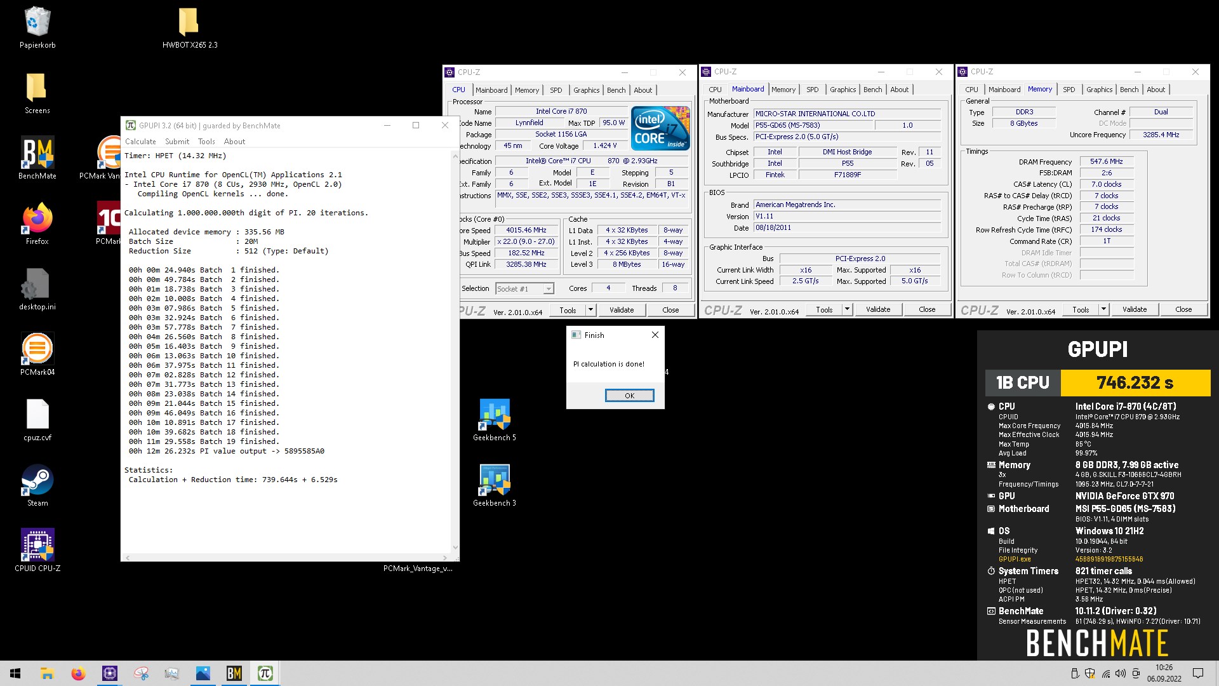
Task: Click the P55-GD65 (MS-7583) model field
Action: coord(813,126)
